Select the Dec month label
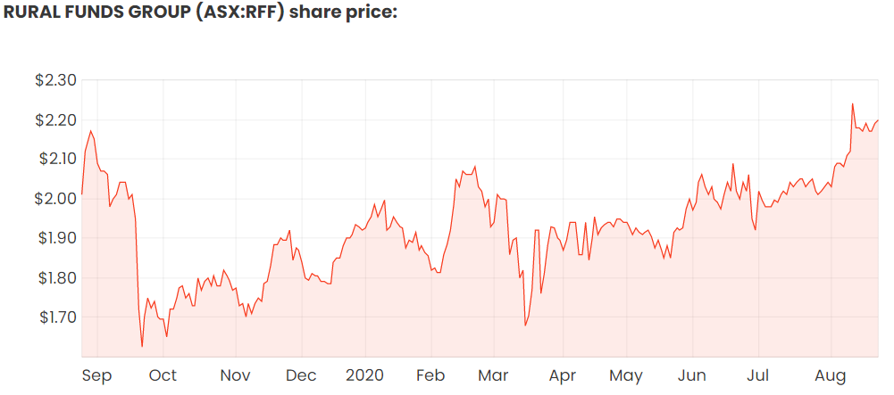This screenshot has width=894, height=395. point(301,375)
